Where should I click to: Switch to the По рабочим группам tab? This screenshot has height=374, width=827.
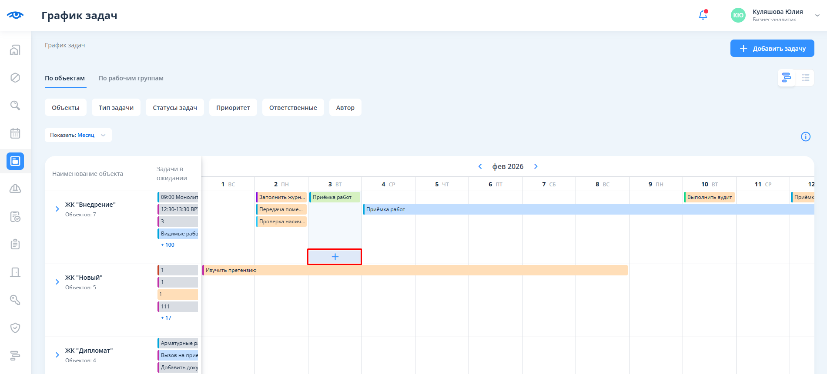pyautogui.click(x=131, y=78)
